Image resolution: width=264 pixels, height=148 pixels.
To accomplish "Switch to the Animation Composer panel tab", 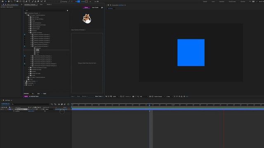I will click(x=30, y=5).
